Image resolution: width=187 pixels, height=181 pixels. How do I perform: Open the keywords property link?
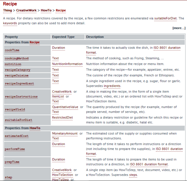click(x=10, y=23)
